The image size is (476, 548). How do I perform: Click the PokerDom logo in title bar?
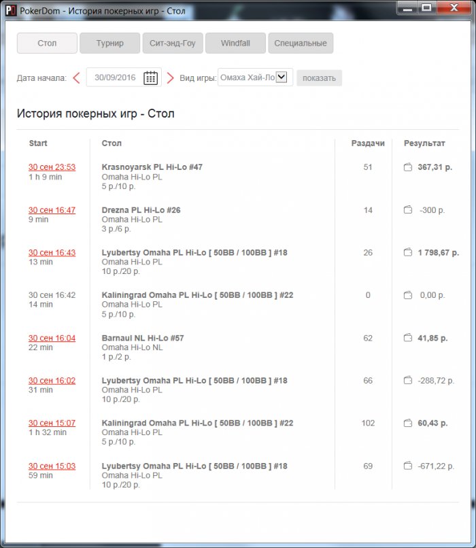coord(11,10)
